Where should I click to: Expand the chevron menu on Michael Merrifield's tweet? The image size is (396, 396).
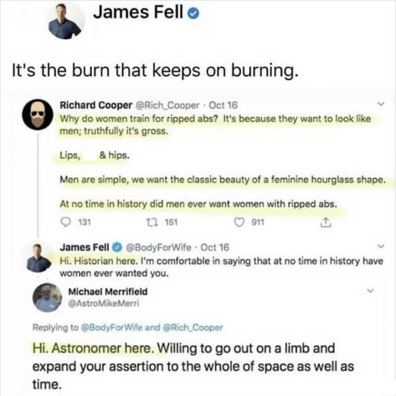coord(370,290)
